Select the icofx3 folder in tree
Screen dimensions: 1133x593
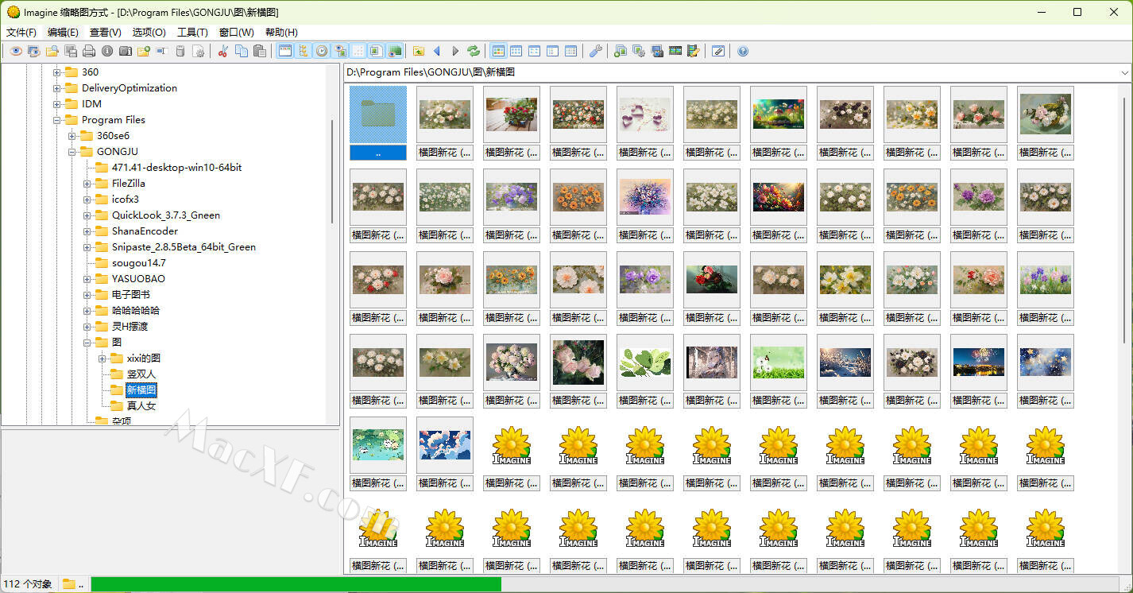126,200
